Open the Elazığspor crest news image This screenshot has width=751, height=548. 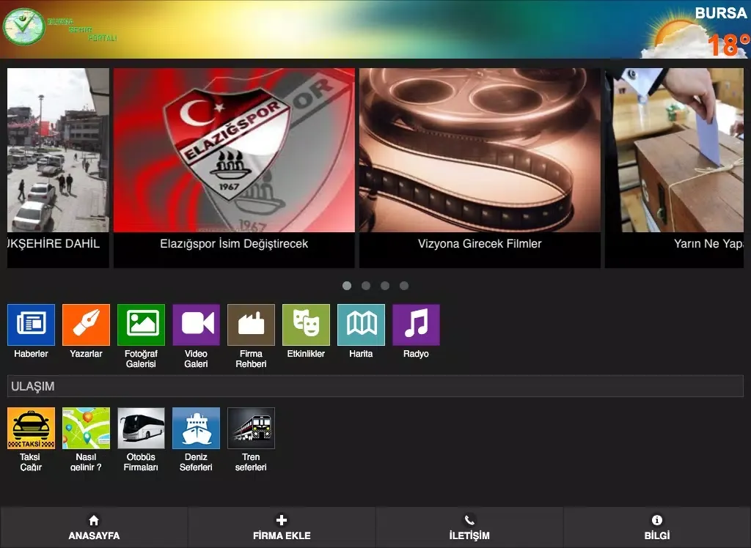tap(234, 150)
